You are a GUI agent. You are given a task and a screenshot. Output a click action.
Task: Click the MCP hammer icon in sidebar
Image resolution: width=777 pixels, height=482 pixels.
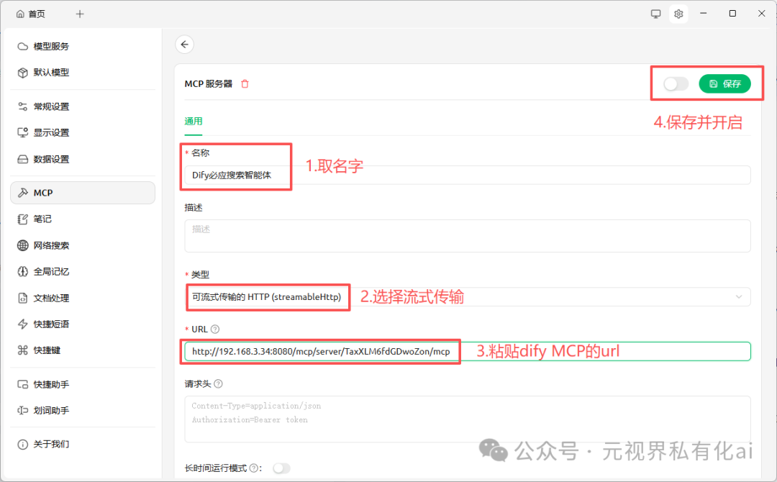[x=23, y=193]
